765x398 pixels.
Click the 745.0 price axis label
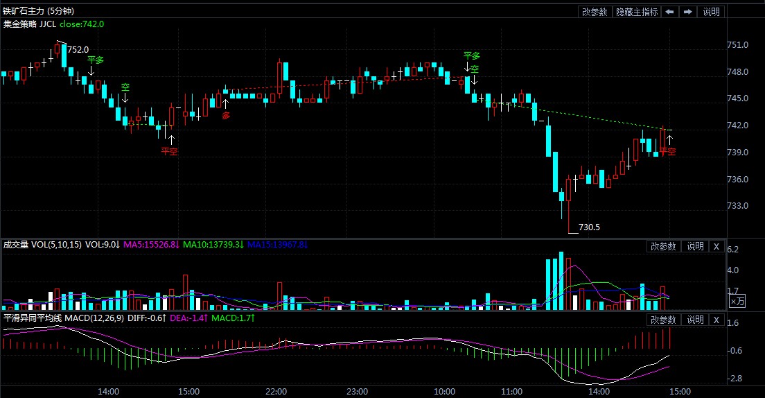737,98
